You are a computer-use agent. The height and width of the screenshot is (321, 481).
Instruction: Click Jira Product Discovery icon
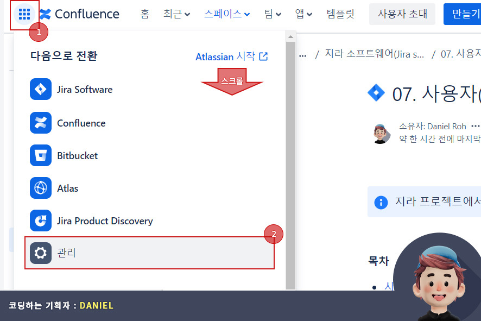tap(41, 221)
